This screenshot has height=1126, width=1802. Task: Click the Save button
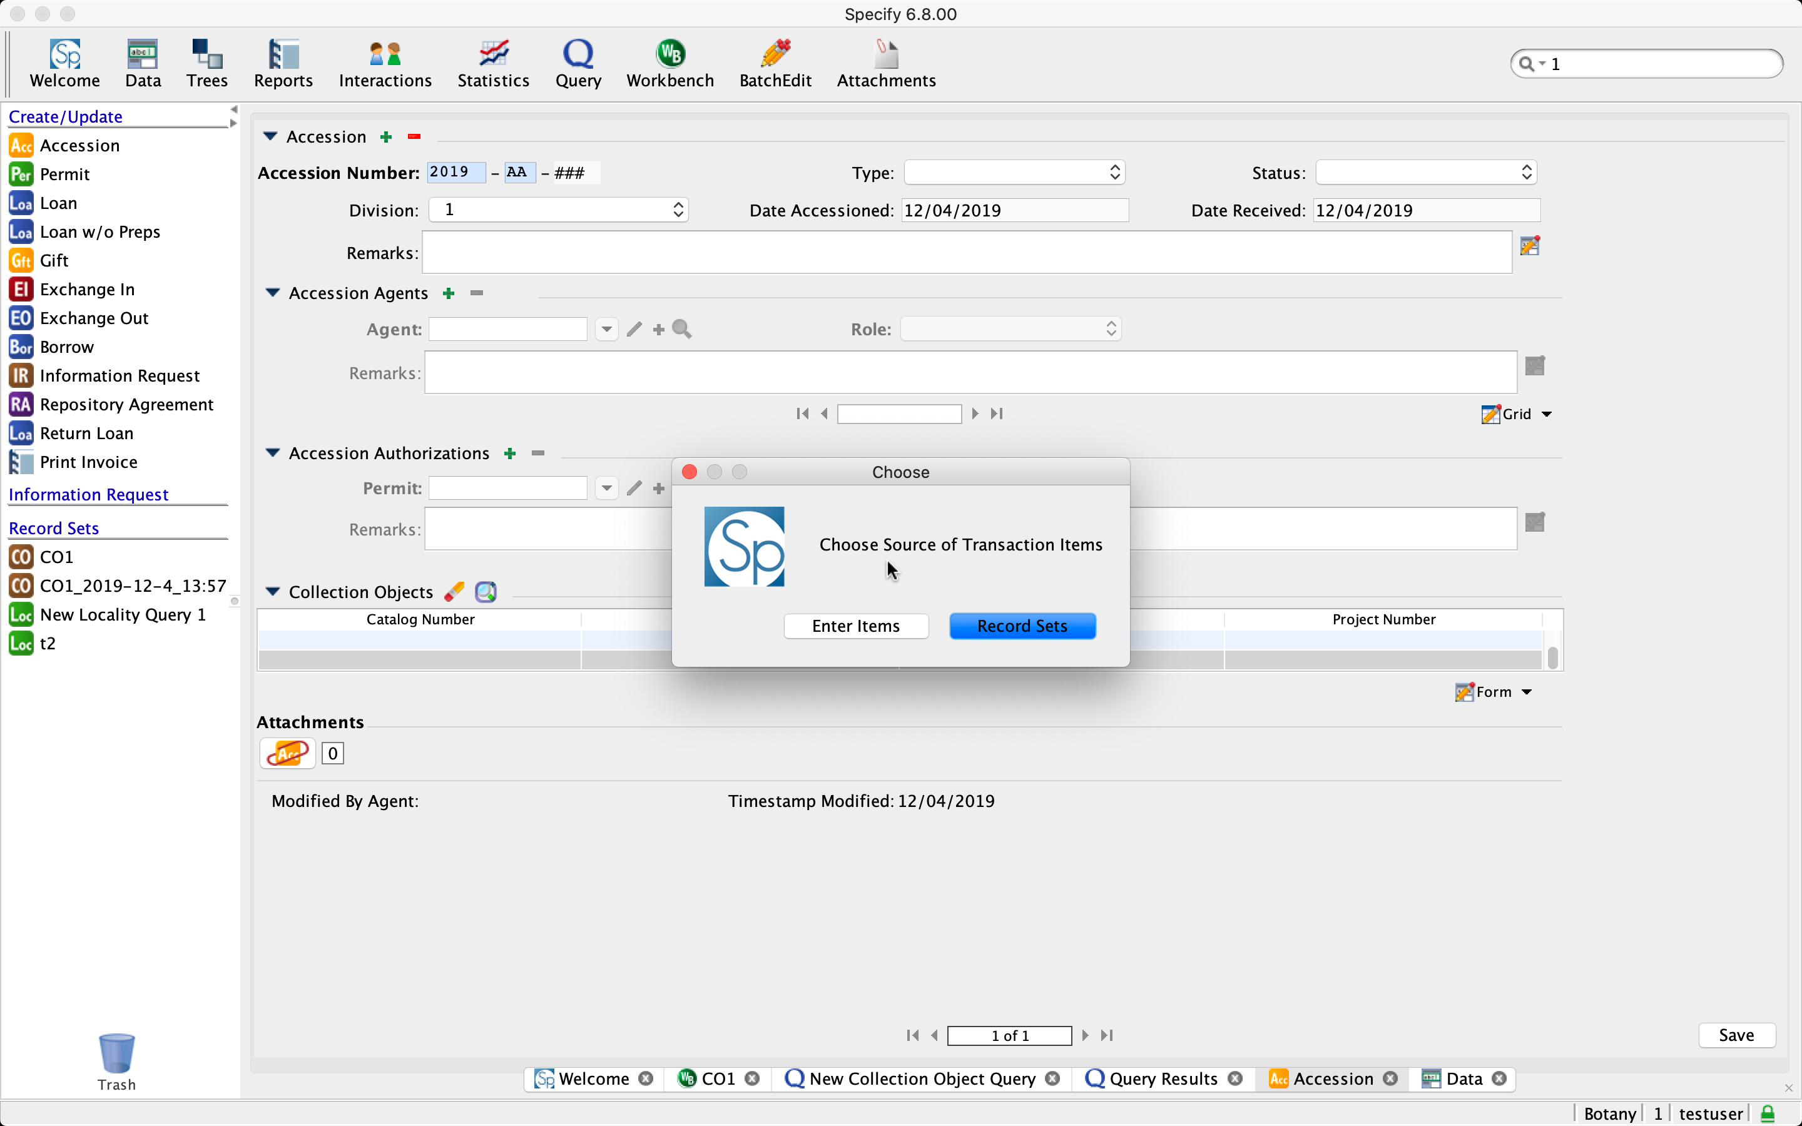1736,1035
